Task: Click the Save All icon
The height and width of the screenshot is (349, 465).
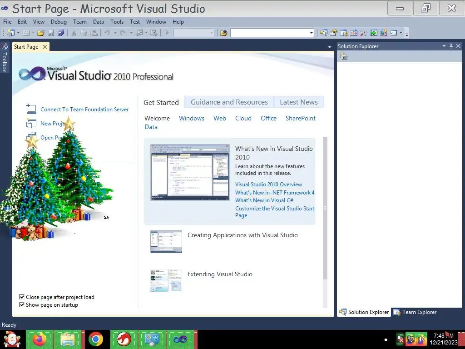Action: 61,33
